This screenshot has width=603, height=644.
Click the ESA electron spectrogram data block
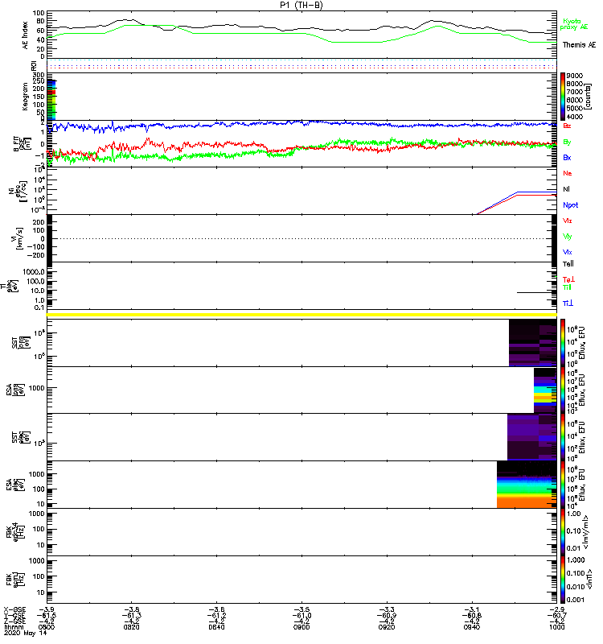[527, 485]
